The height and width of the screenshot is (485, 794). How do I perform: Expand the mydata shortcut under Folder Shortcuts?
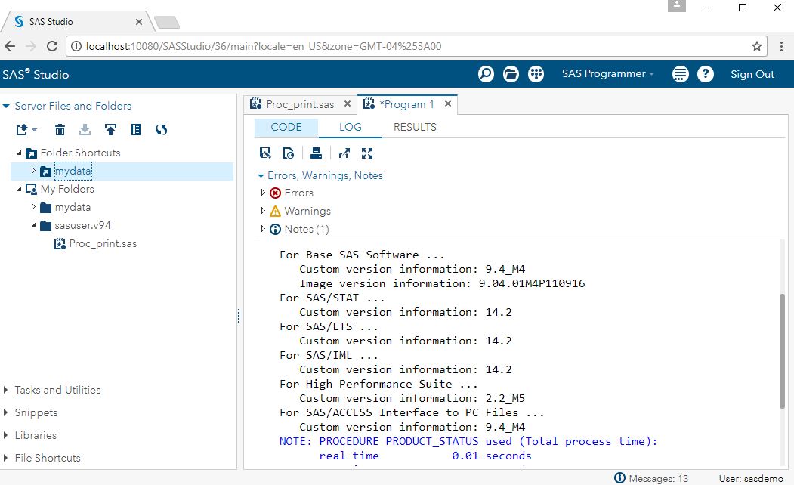(x=33, y=171)
